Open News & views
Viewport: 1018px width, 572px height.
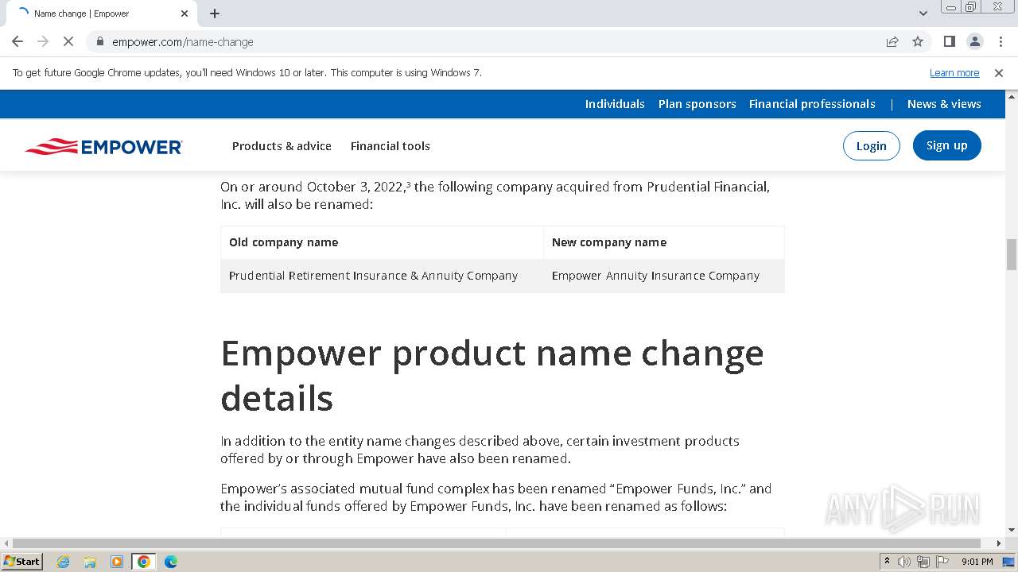coord(944,104)
